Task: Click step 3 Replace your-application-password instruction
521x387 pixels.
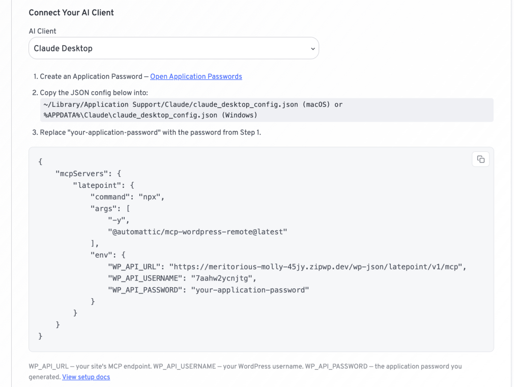Action: pos(150,133)
